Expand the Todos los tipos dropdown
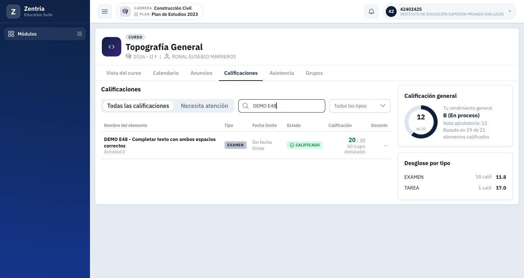The width and height of the screenshot is (524, 278). (360, 106)
